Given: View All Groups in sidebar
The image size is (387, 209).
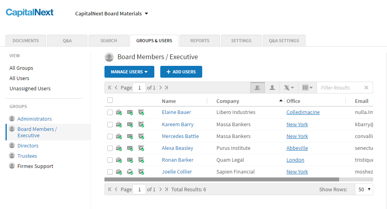Looking at the screenshot, I should [x=21, y=68].
